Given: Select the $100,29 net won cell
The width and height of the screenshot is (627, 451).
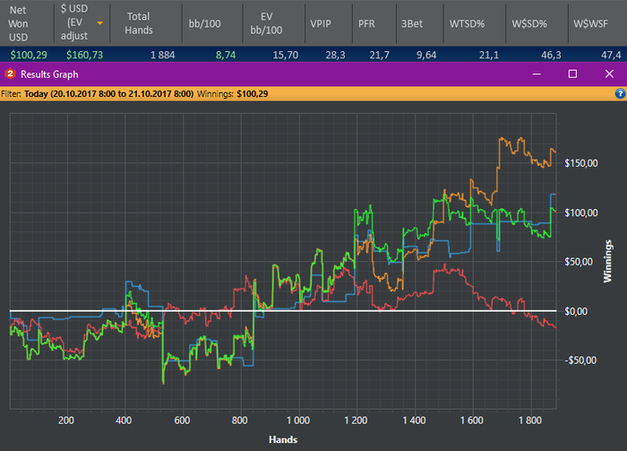Looking at the screenshot, I should [28, 56].
